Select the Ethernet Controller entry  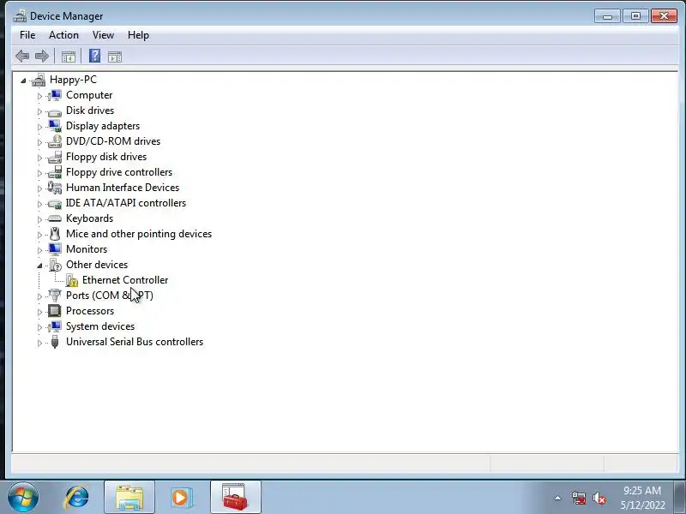click(x=125, y=280)
